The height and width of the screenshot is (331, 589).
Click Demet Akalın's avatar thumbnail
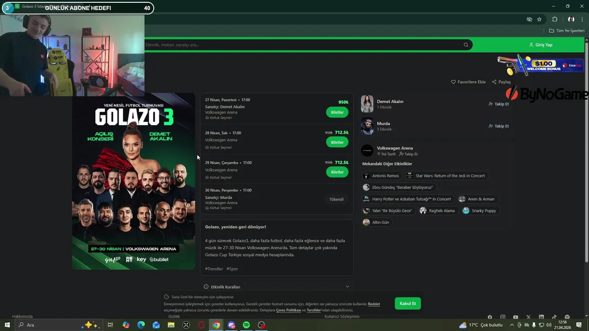pos(367,104)
